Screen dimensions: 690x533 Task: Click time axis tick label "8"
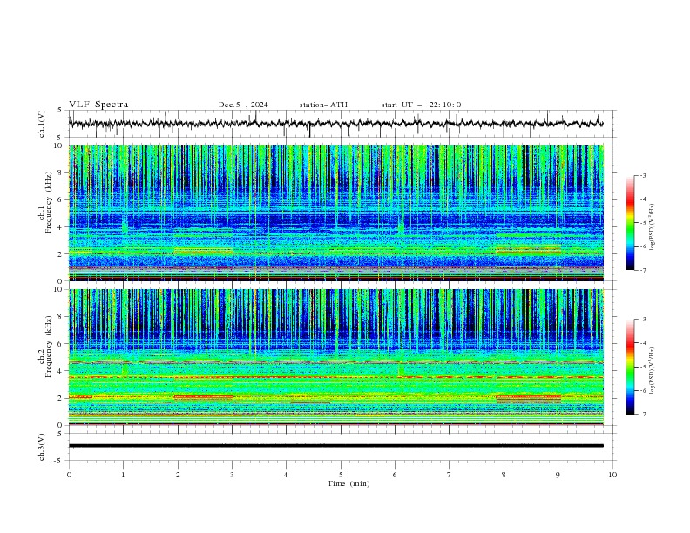(504, 475)
